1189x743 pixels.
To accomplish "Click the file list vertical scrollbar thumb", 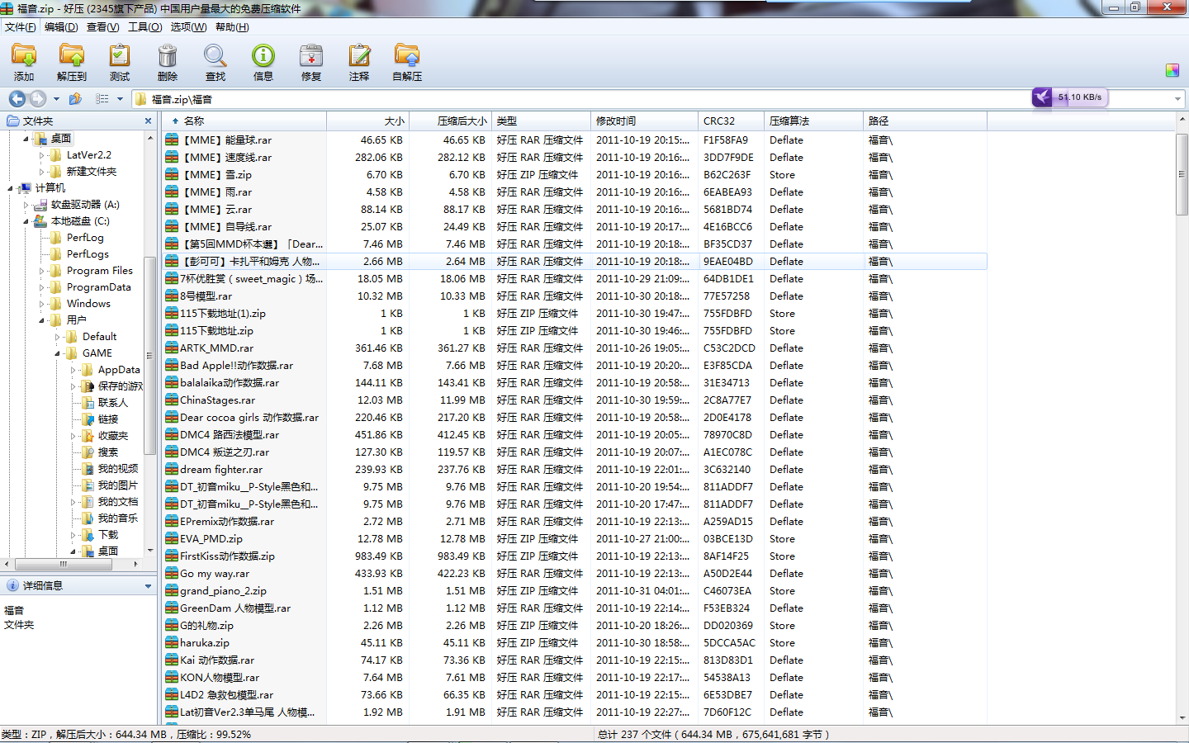I will pos(1182,174).
